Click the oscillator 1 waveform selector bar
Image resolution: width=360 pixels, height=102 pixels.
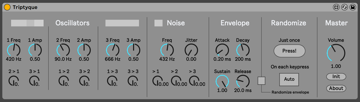click(27, 23)
